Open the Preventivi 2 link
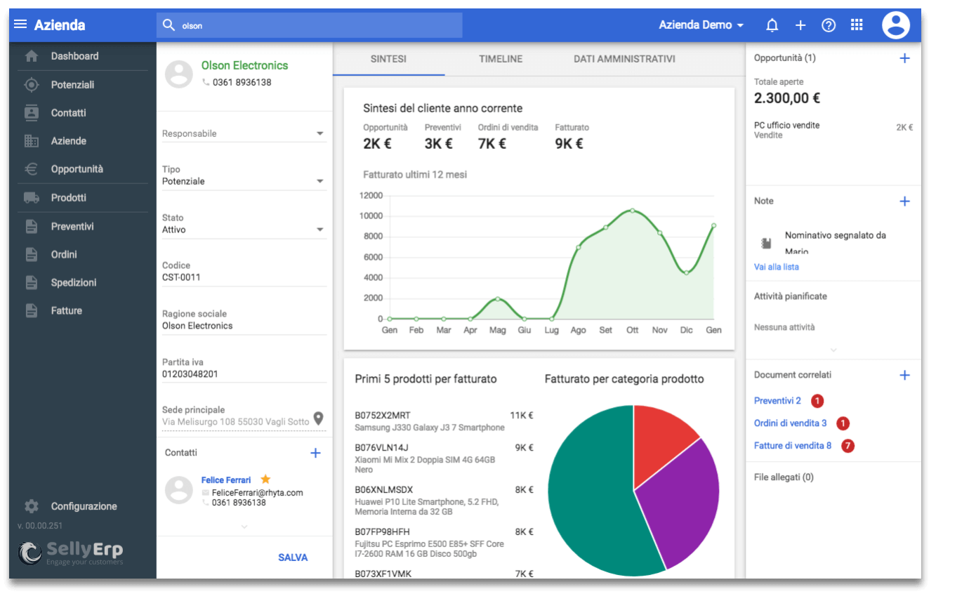Viewport: 976px width, 594px height. tap(777, 401)
